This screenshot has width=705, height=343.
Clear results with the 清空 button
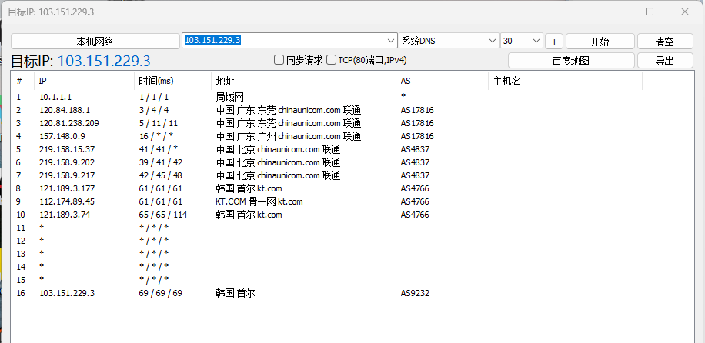pos(664,42)
